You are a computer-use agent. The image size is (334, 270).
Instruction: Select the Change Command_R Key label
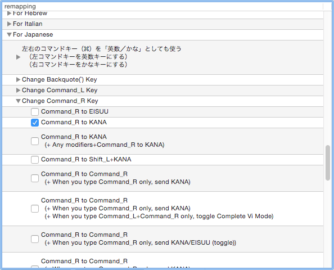(x=60, y=101)
